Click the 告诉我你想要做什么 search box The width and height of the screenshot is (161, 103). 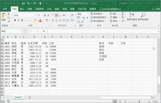(111, 9)
